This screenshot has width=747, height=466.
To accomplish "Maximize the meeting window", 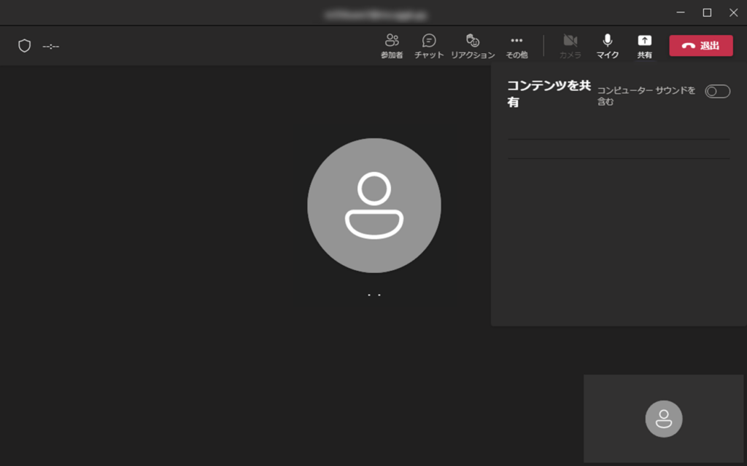I will [707, 12].
